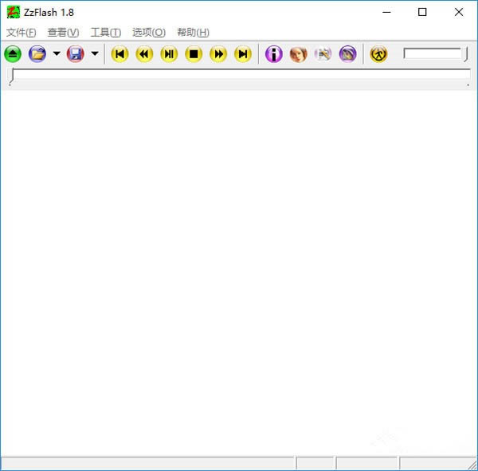This screenshot has height=471, width=478.
Task: Rewind the Flash movie
Action: tap(144, 54)
